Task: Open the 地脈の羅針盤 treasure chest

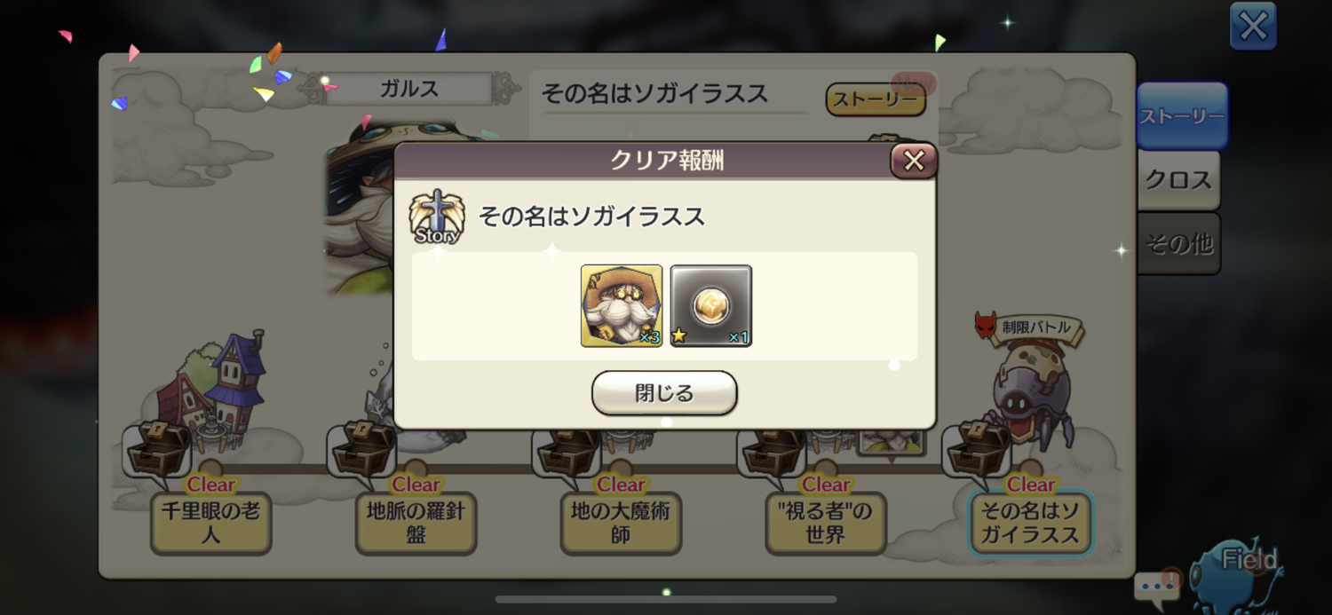Action: (362, 449)
